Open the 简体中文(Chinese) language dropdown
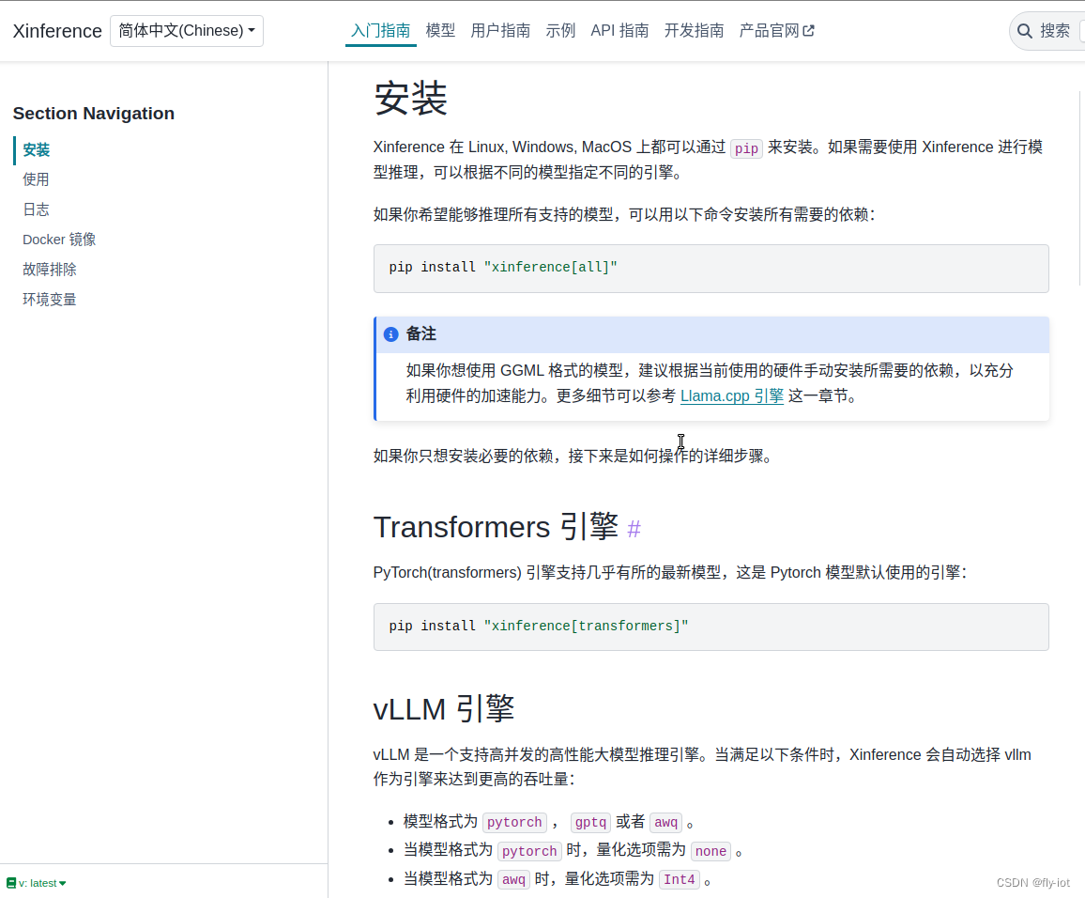Screen dimensions: 1085x898 click(186, 30)
